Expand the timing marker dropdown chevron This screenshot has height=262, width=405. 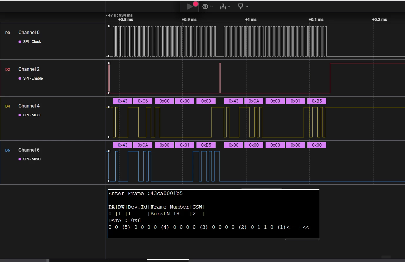click(x=247, y=6)
